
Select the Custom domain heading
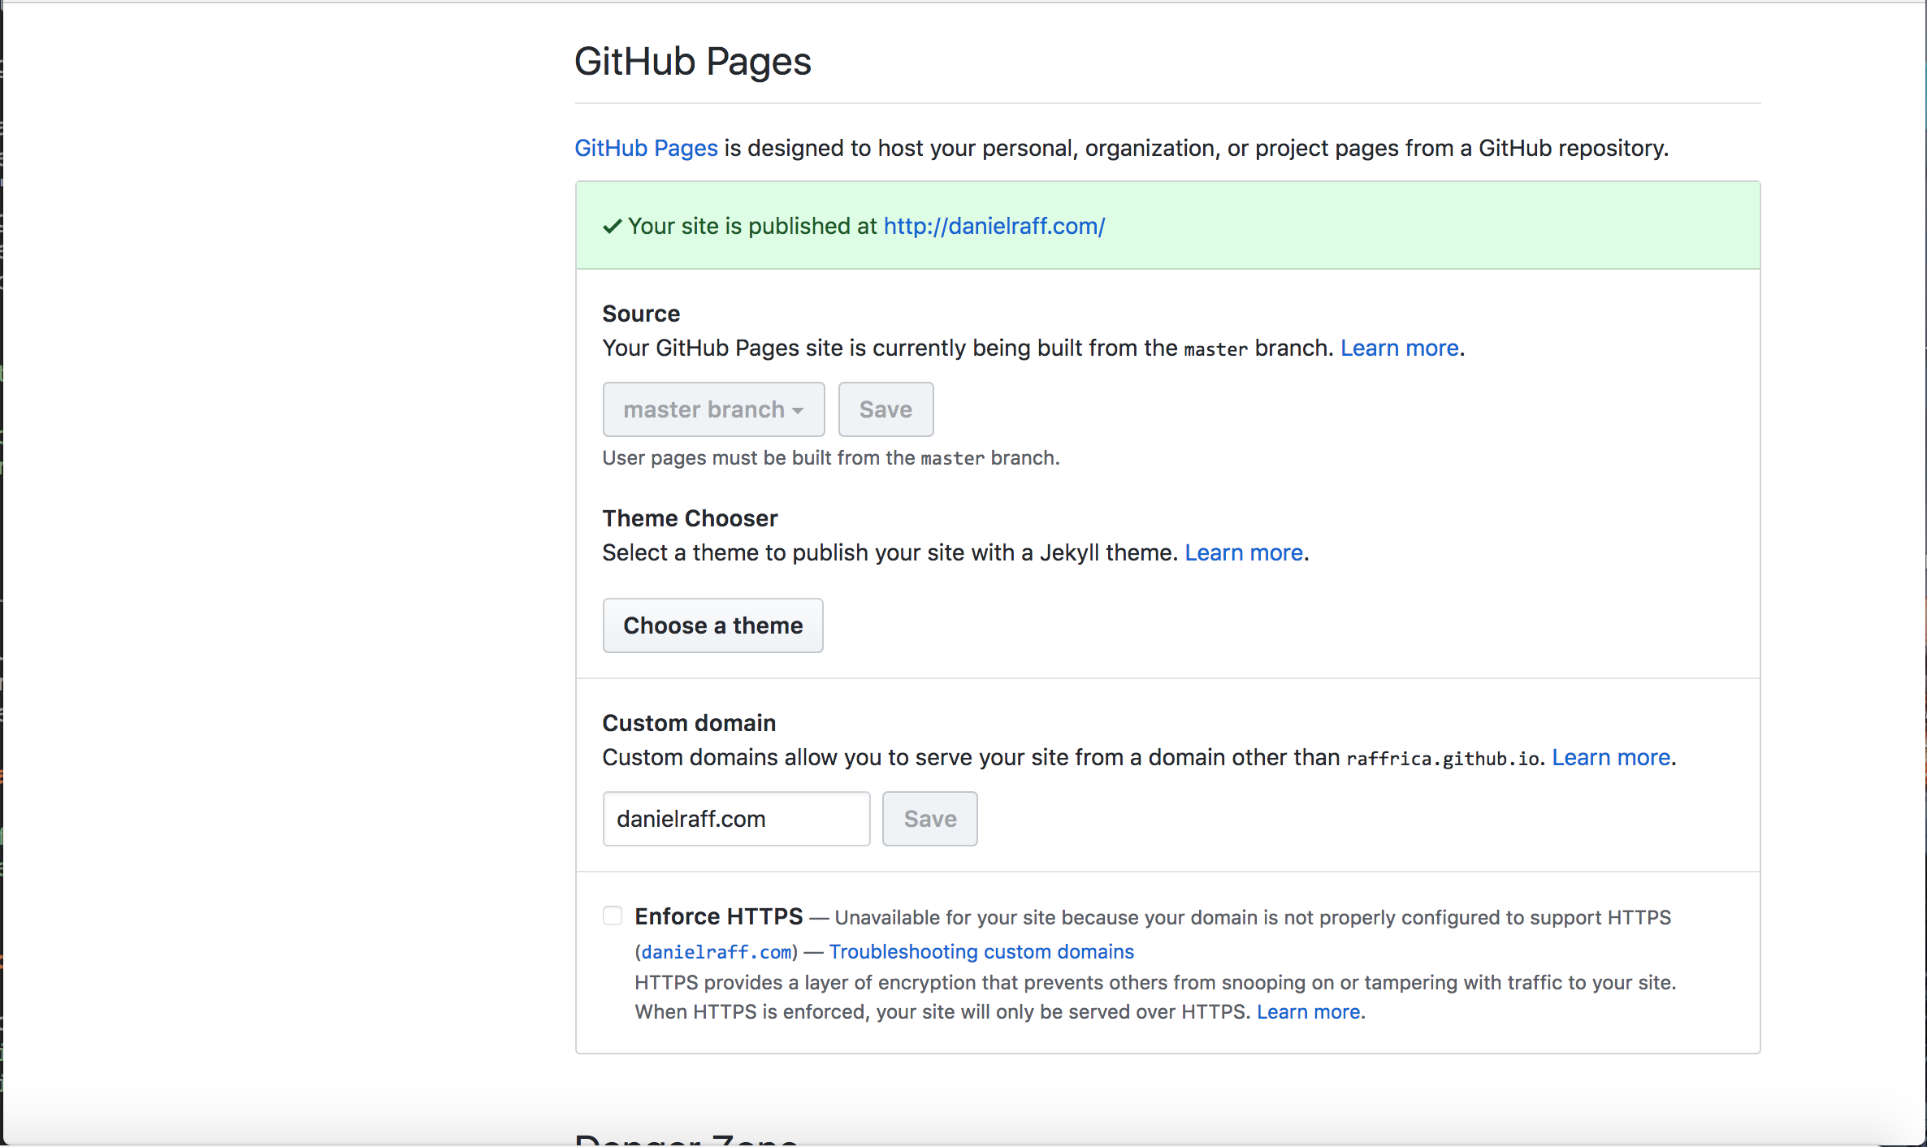[689, 723]
